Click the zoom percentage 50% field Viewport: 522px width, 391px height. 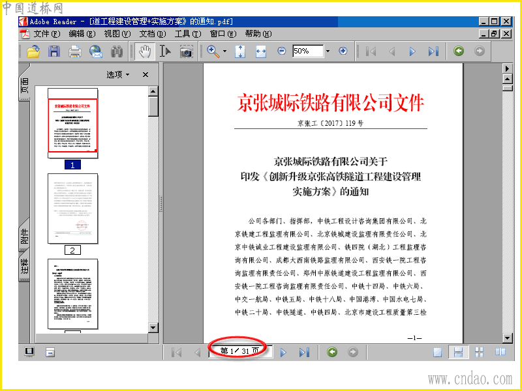point(308,51)
